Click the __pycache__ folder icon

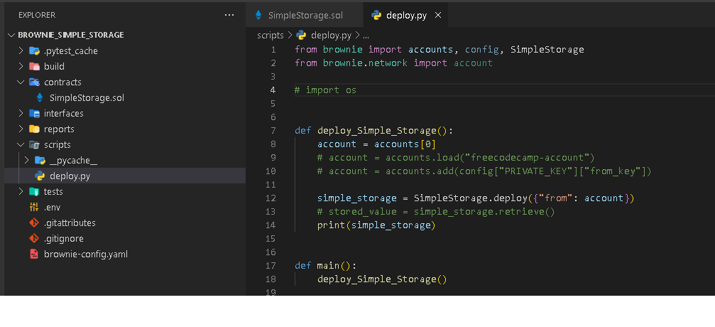tap(40, 161)
